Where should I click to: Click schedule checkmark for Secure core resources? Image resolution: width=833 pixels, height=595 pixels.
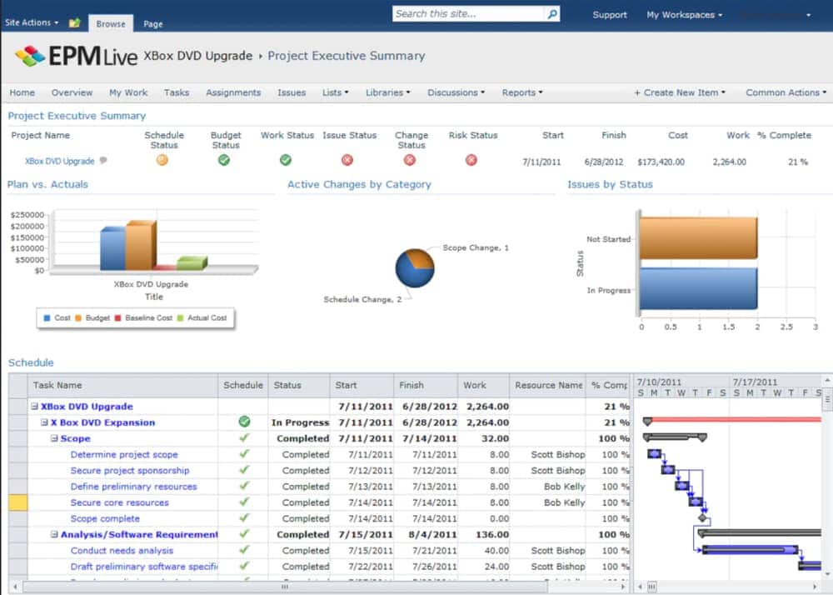click(244, 502)
